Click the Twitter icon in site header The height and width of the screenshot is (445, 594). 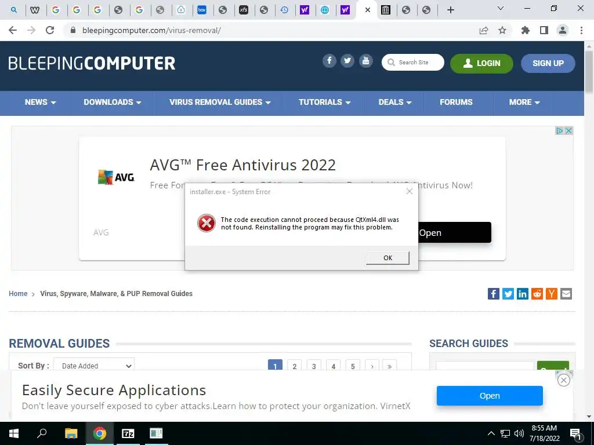[347, 61]
